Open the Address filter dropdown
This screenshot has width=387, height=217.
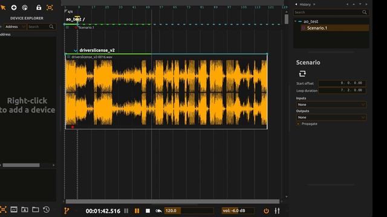15,27
